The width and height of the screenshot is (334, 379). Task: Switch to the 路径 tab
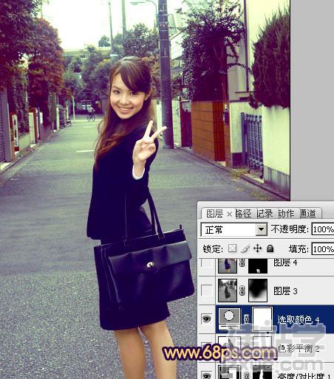tap(243, 214)
